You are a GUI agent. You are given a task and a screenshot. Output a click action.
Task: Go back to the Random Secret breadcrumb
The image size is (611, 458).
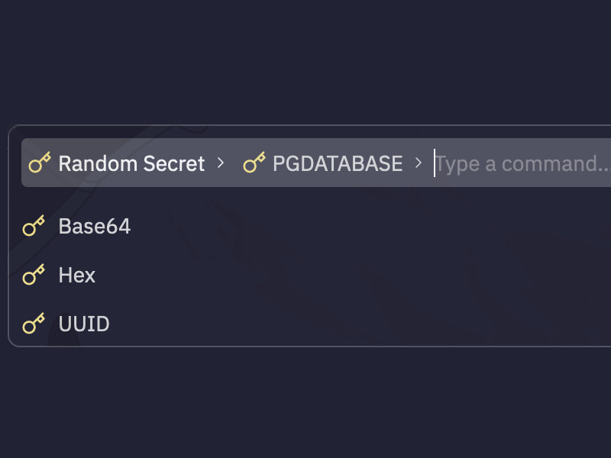point(131,163)
